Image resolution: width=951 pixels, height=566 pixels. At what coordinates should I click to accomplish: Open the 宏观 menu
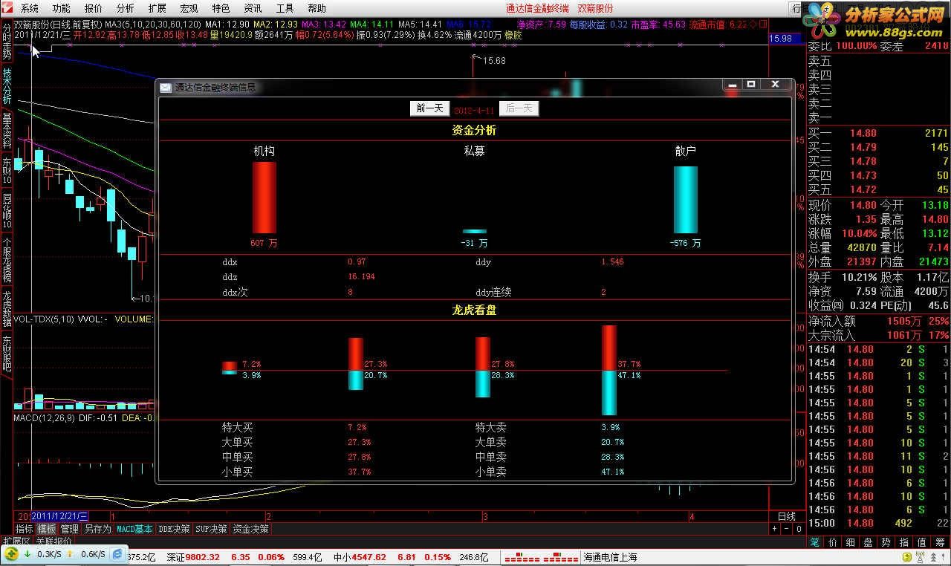coord(189,8)
